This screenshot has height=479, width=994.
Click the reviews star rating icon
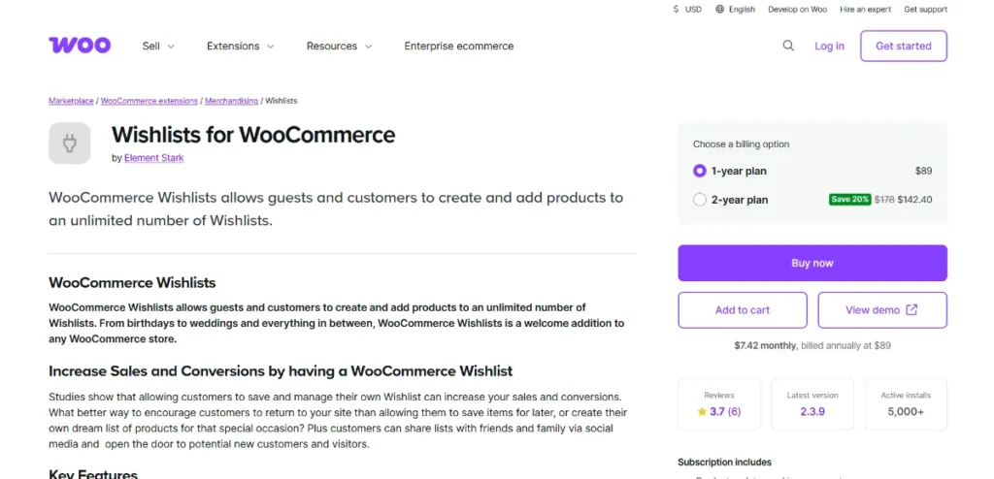coord(702,412)
